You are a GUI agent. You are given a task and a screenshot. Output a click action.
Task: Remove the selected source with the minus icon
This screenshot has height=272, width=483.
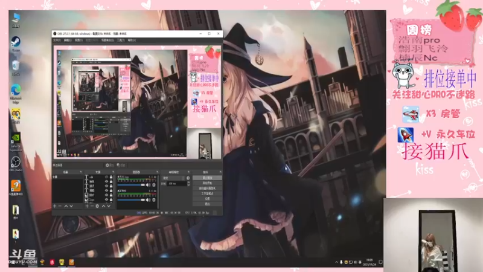pos(92,206)
